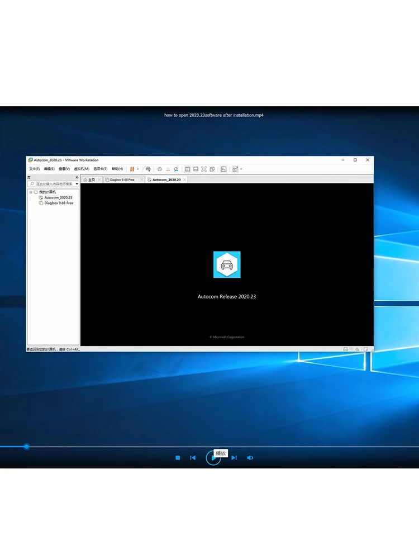Click the Autocom Release 2020.23 text

click(x=227, y=297)
